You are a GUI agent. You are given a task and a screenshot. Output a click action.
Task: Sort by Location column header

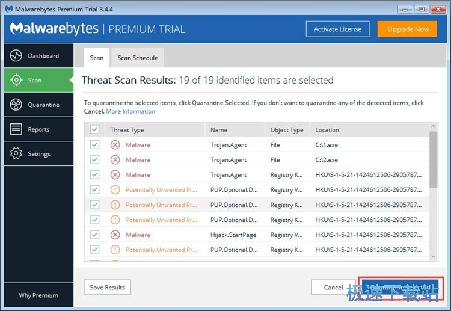point(370,129)
